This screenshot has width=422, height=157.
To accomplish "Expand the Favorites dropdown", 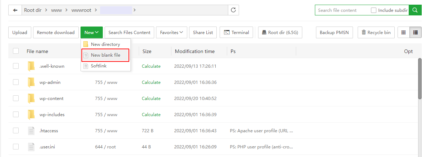I will [171, 32].
